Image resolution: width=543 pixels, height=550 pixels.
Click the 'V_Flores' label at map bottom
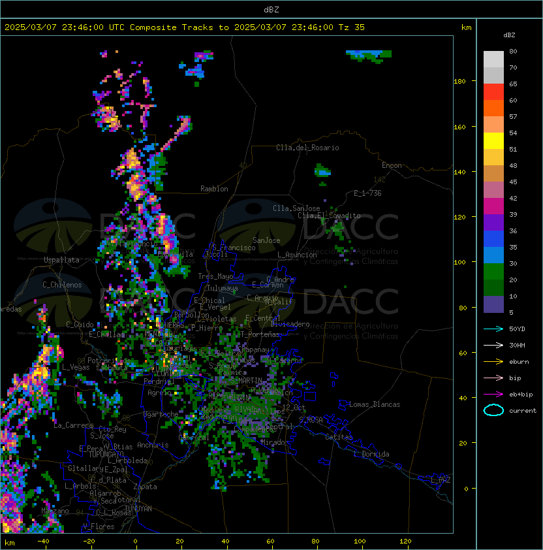tap(99, 526)
